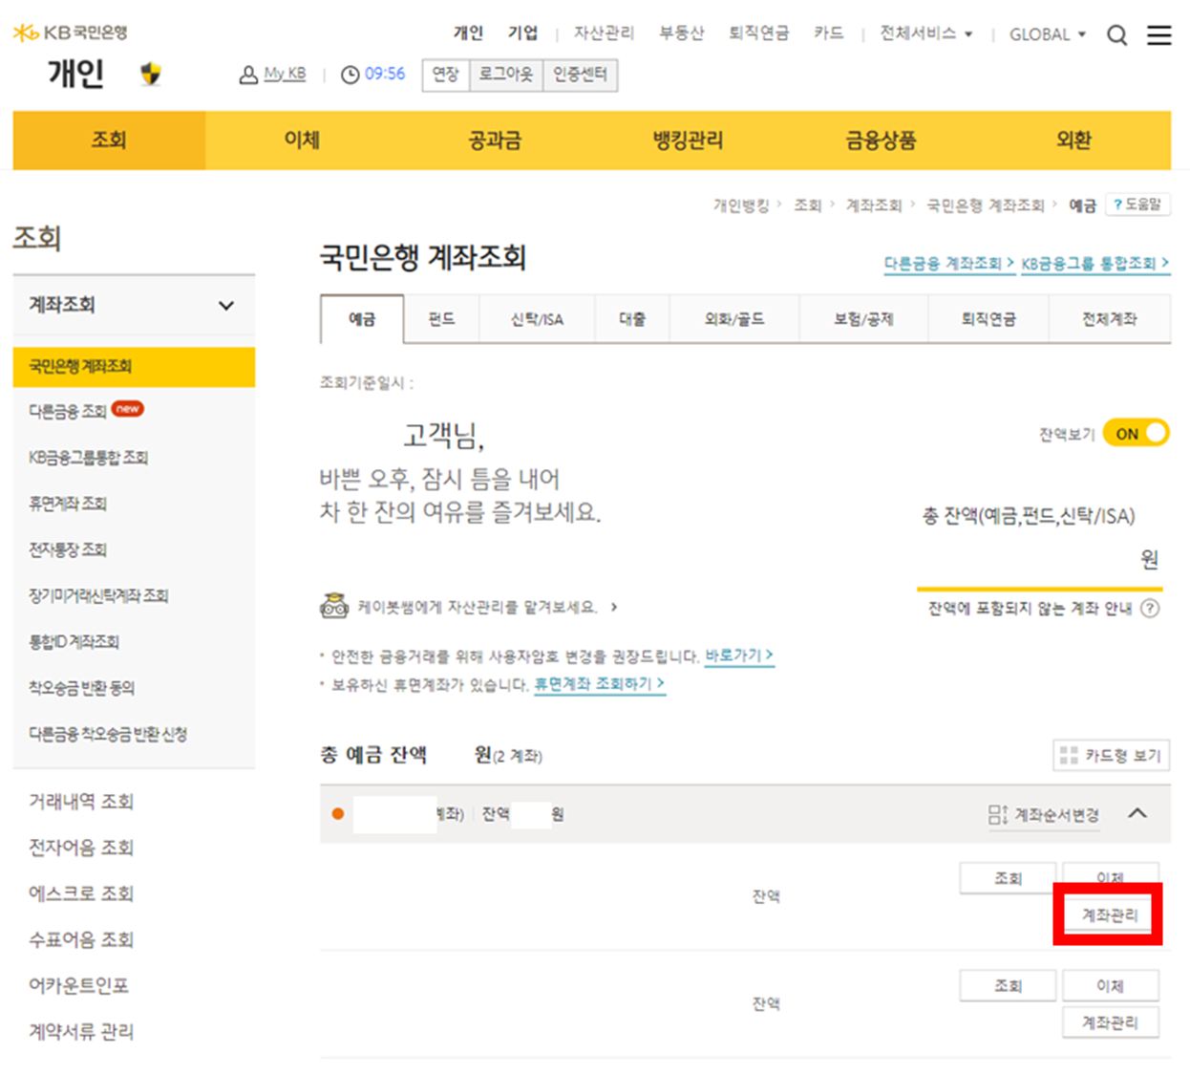Click the 케이봇쌤 robot icon
The image size is (1190, 1075).
pyautogui.click(x=333, y=606)
